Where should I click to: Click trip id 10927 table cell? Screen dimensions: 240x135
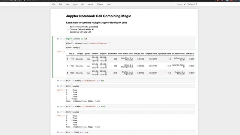tap(72, 73)
